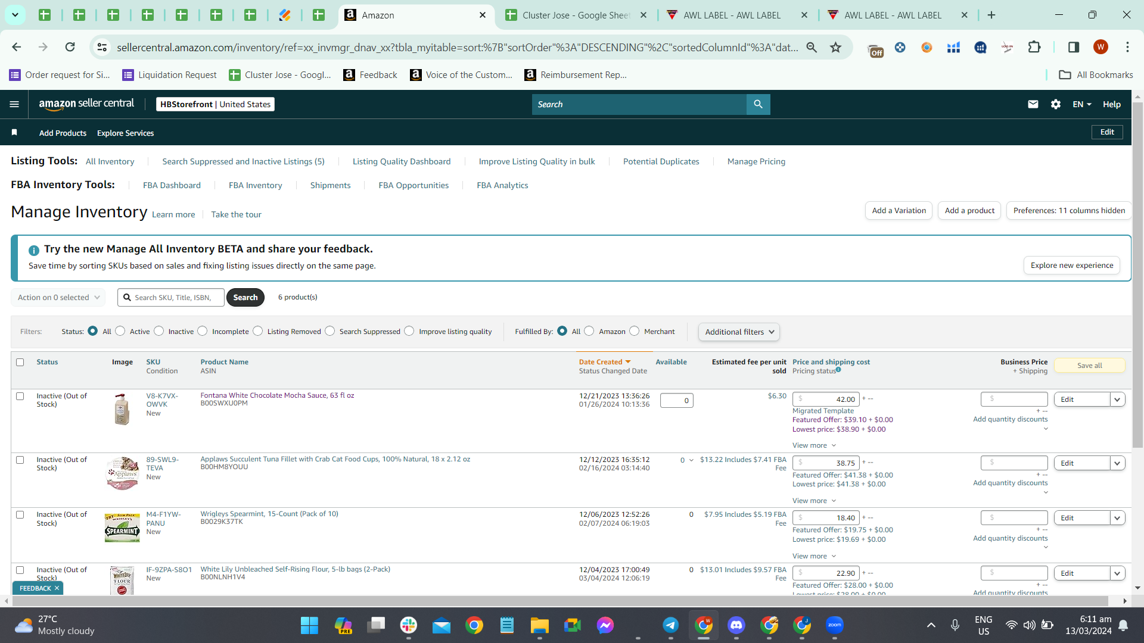This screenshot has height=643, width=1144.
Task: Open the Seller Central settings gear
Action: [x=1056, y=104]
